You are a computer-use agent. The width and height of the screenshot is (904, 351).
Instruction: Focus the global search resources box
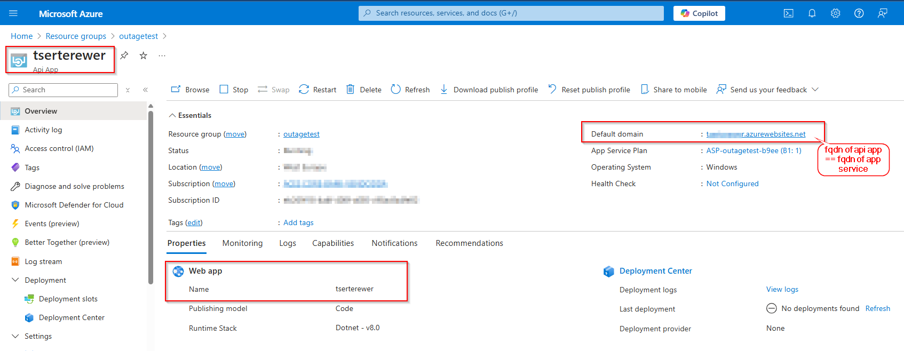[x=511, y=13]
